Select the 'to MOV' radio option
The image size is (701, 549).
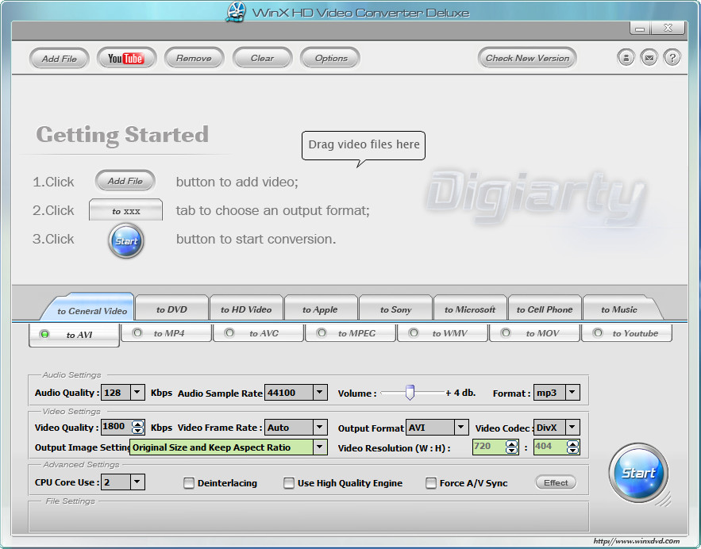pyautogui.click(x=506, y=332)
